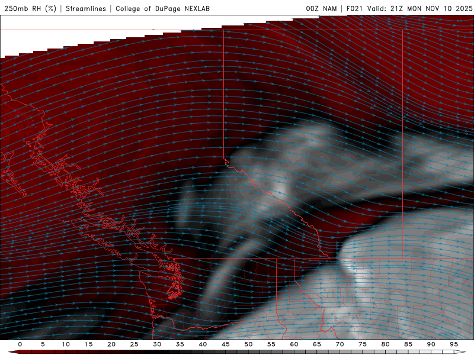The height and width of the screenshot is (355, 474).
Task: Click the colorbar label "35"
Action: 180,344
